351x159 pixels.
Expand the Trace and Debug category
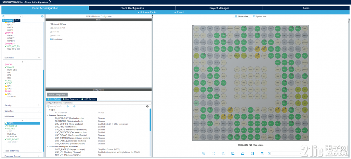39,151
